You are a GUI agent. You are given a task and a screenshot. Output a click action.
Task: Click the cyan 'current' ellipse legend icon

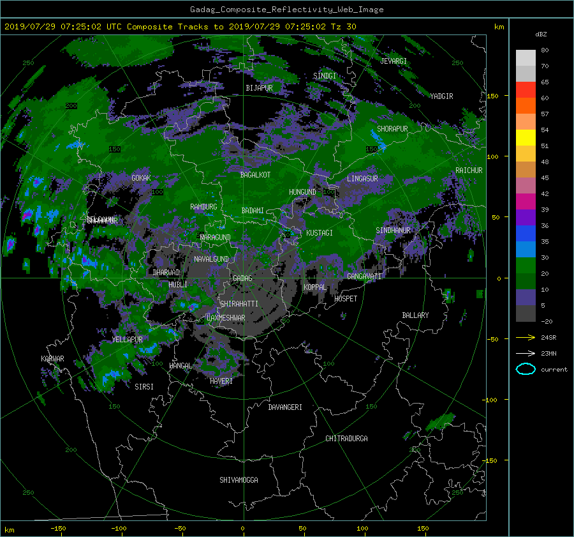pos(526,369)
